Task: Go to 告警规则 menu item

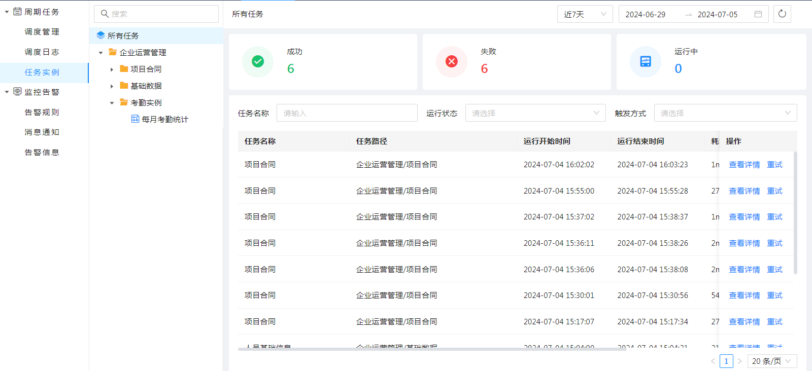Action: [x=42, y=113]
